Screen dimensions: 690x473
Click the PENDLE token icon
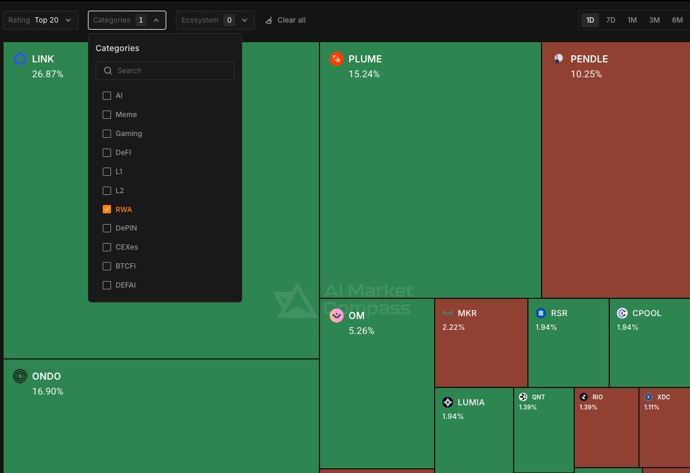[558, 59]
